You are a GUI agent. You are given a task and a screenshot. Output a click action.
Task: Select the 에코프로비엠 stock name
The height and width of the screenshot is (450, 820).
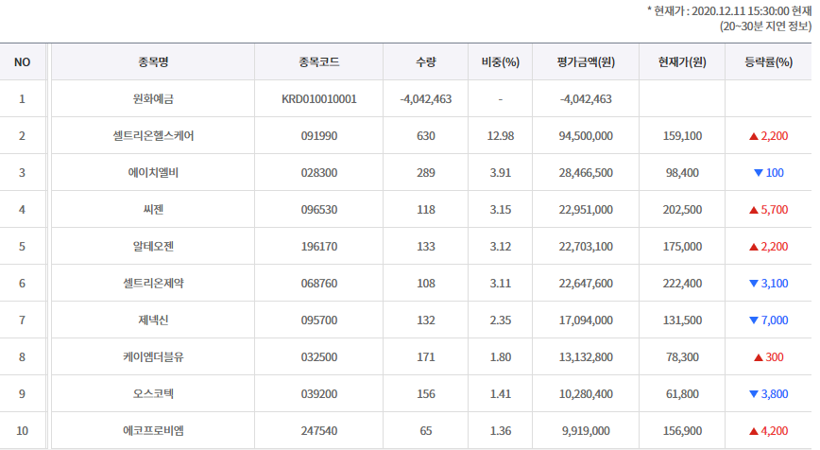coord(153,431)
